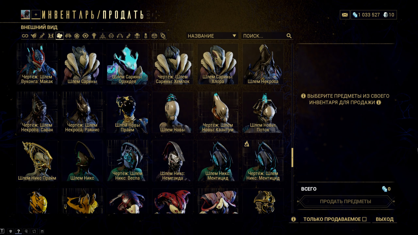Click the ПРОДАТЬ ПРЕДМЕТЫ button

(x=346, y=201)
